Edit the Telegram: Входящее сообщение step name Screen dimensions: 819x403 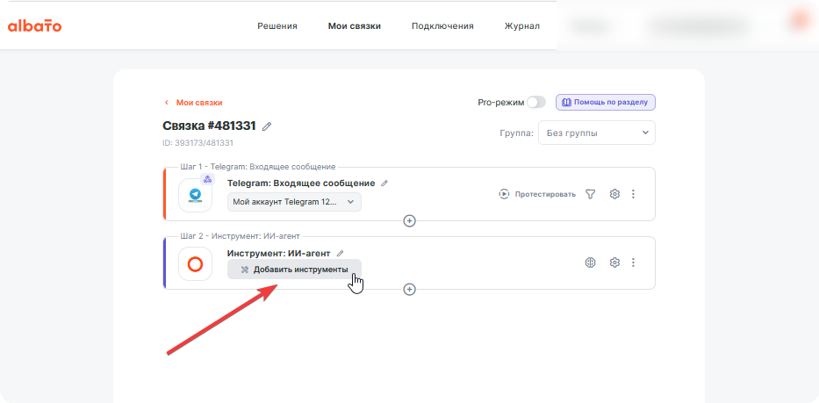[384, 184]
